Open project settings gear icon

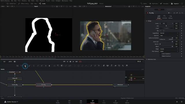pyautogui.click(x=182, y=102)
